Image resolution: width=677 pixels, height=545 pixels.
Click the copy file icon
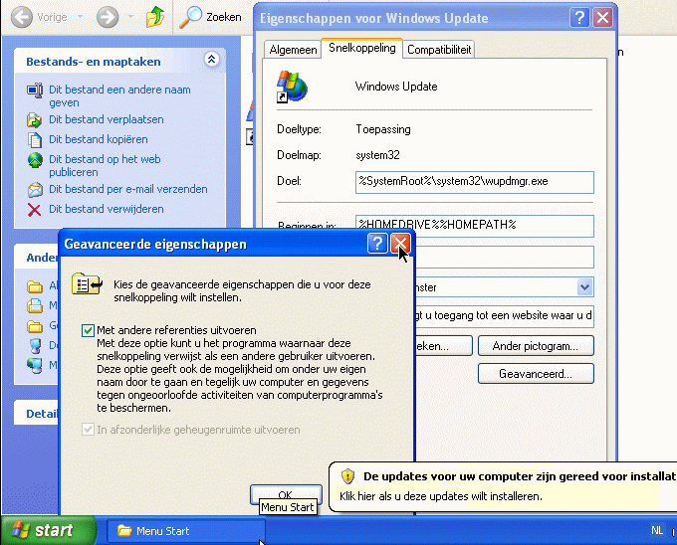35,139
